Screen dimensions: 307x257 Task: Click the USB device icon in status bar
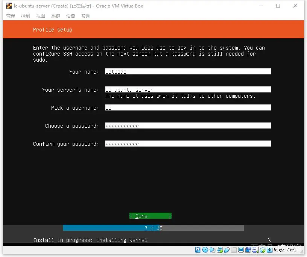point(227,250)
